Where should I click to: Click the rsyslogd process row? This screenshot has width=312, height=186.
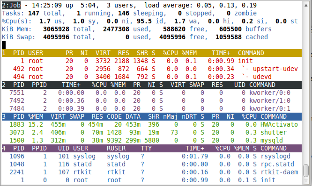coord(152,156)
